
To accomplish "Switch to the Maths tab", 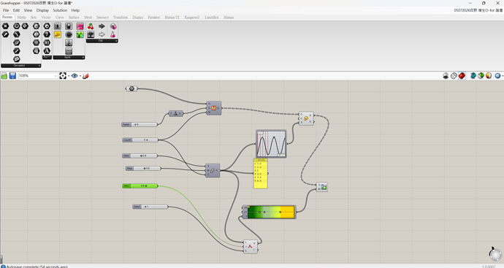I will [x=21, y=18].
